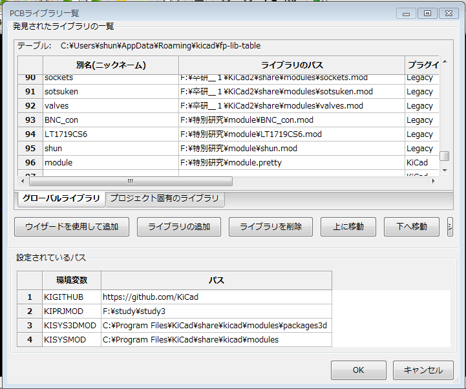Viewport: 466px width, 389px height.
Task: Select the packages3d path cell
Action: point(217,326)
